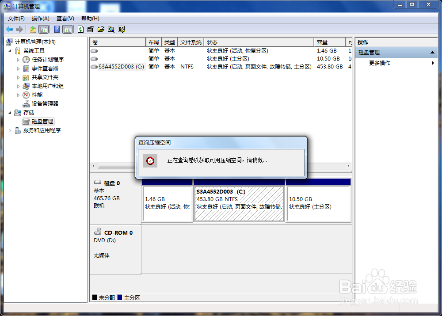This screenshot has height=316, width=442.
Task: Click the 存储 storage icon
Action: [18, 112]
